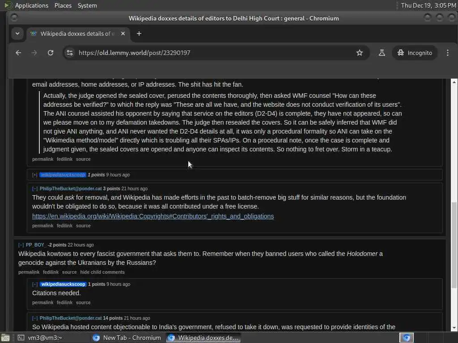Open the Chromium three-dot menu
The image size is (458, 343).
coord(447,53)
